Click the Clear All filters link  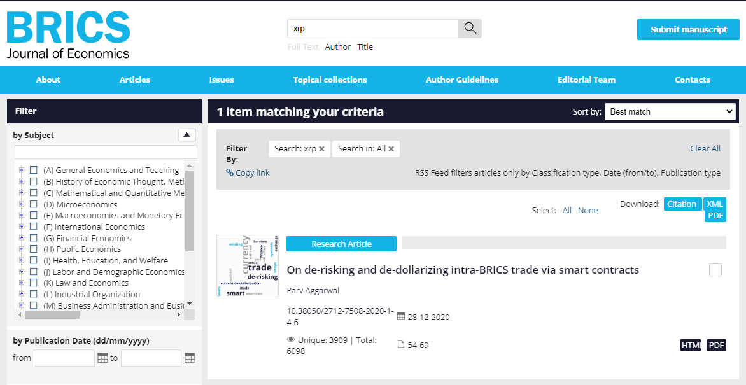(x=705, y=148)
